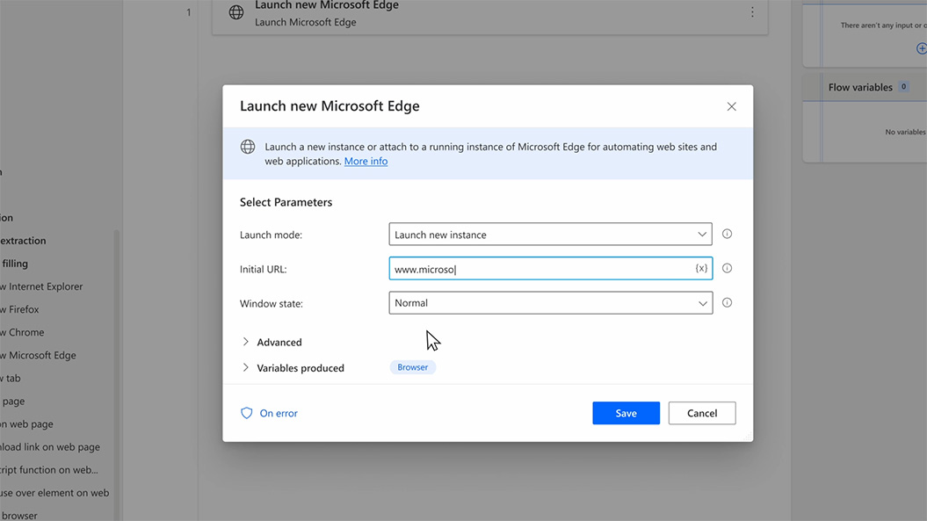Close the Launch new Microsoft Edge dialog
This screenshot has height=521, width=927.
pyautogui.click(x=731, y=106)
